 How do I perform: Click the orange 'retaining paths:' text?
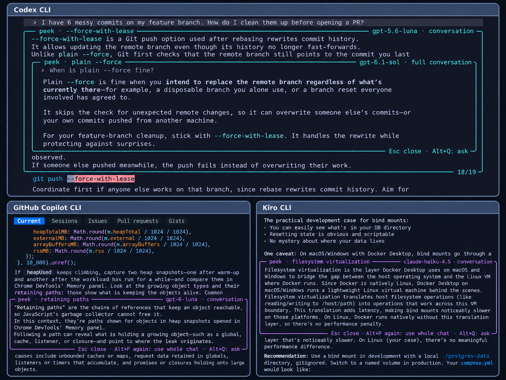(x=39, y=293)
